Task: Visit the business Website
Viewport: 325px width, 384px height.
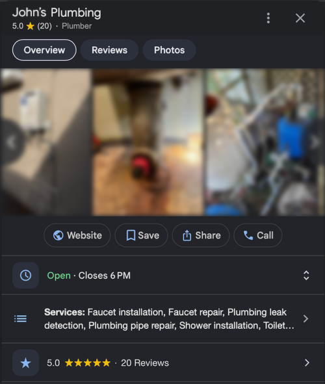Action: [x=77, y=235]
